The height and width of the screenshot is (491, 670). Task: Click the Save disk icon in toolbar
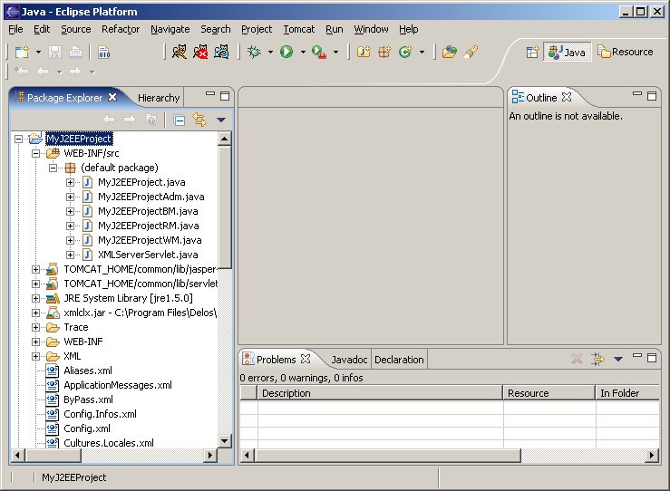coord(55,53)
